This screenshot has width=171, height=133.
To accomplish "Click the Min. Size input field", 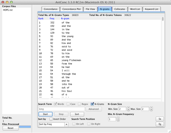I will pos(122,109).
